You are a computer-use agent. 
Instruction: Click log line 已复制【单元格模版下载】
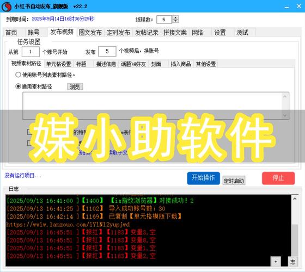(x=94, y=217)
